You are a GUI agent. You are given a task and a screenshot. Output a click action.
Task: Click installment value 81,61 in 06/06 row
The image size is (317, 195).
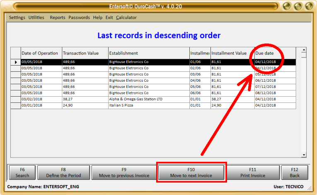[232, 93]
